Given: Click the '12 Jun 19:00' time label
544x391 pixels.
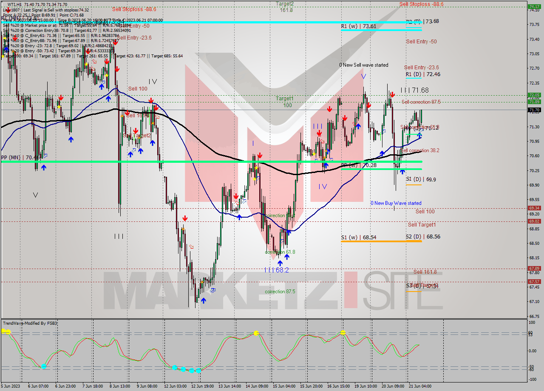Looking at the screenshot, I should click(x=202, y=386).
